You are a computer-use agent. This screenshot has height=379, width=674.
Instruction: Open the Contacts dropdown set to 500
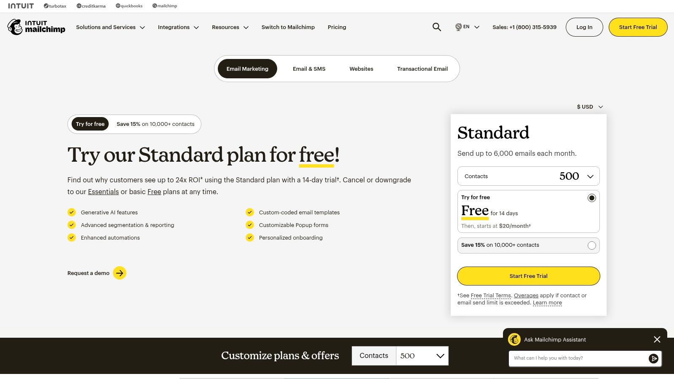coord(528,176)
